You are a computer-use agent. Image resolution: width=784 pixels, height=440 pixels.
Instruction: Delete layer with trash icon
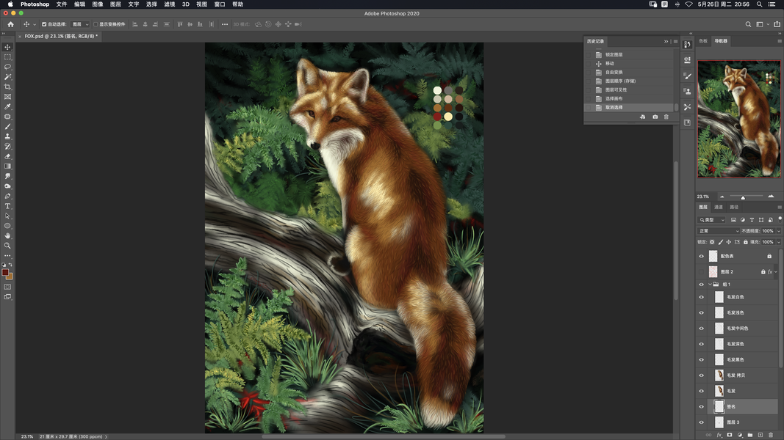[771, 435]
